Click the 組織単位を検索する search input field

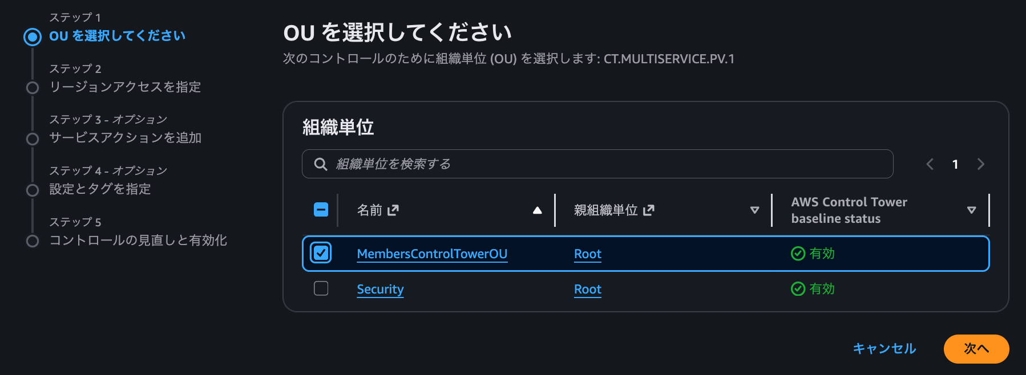click(x=571, y=164)
